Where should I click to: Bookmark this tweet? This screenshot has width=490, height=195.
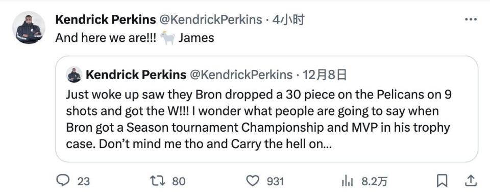click(x=442, y=181)
